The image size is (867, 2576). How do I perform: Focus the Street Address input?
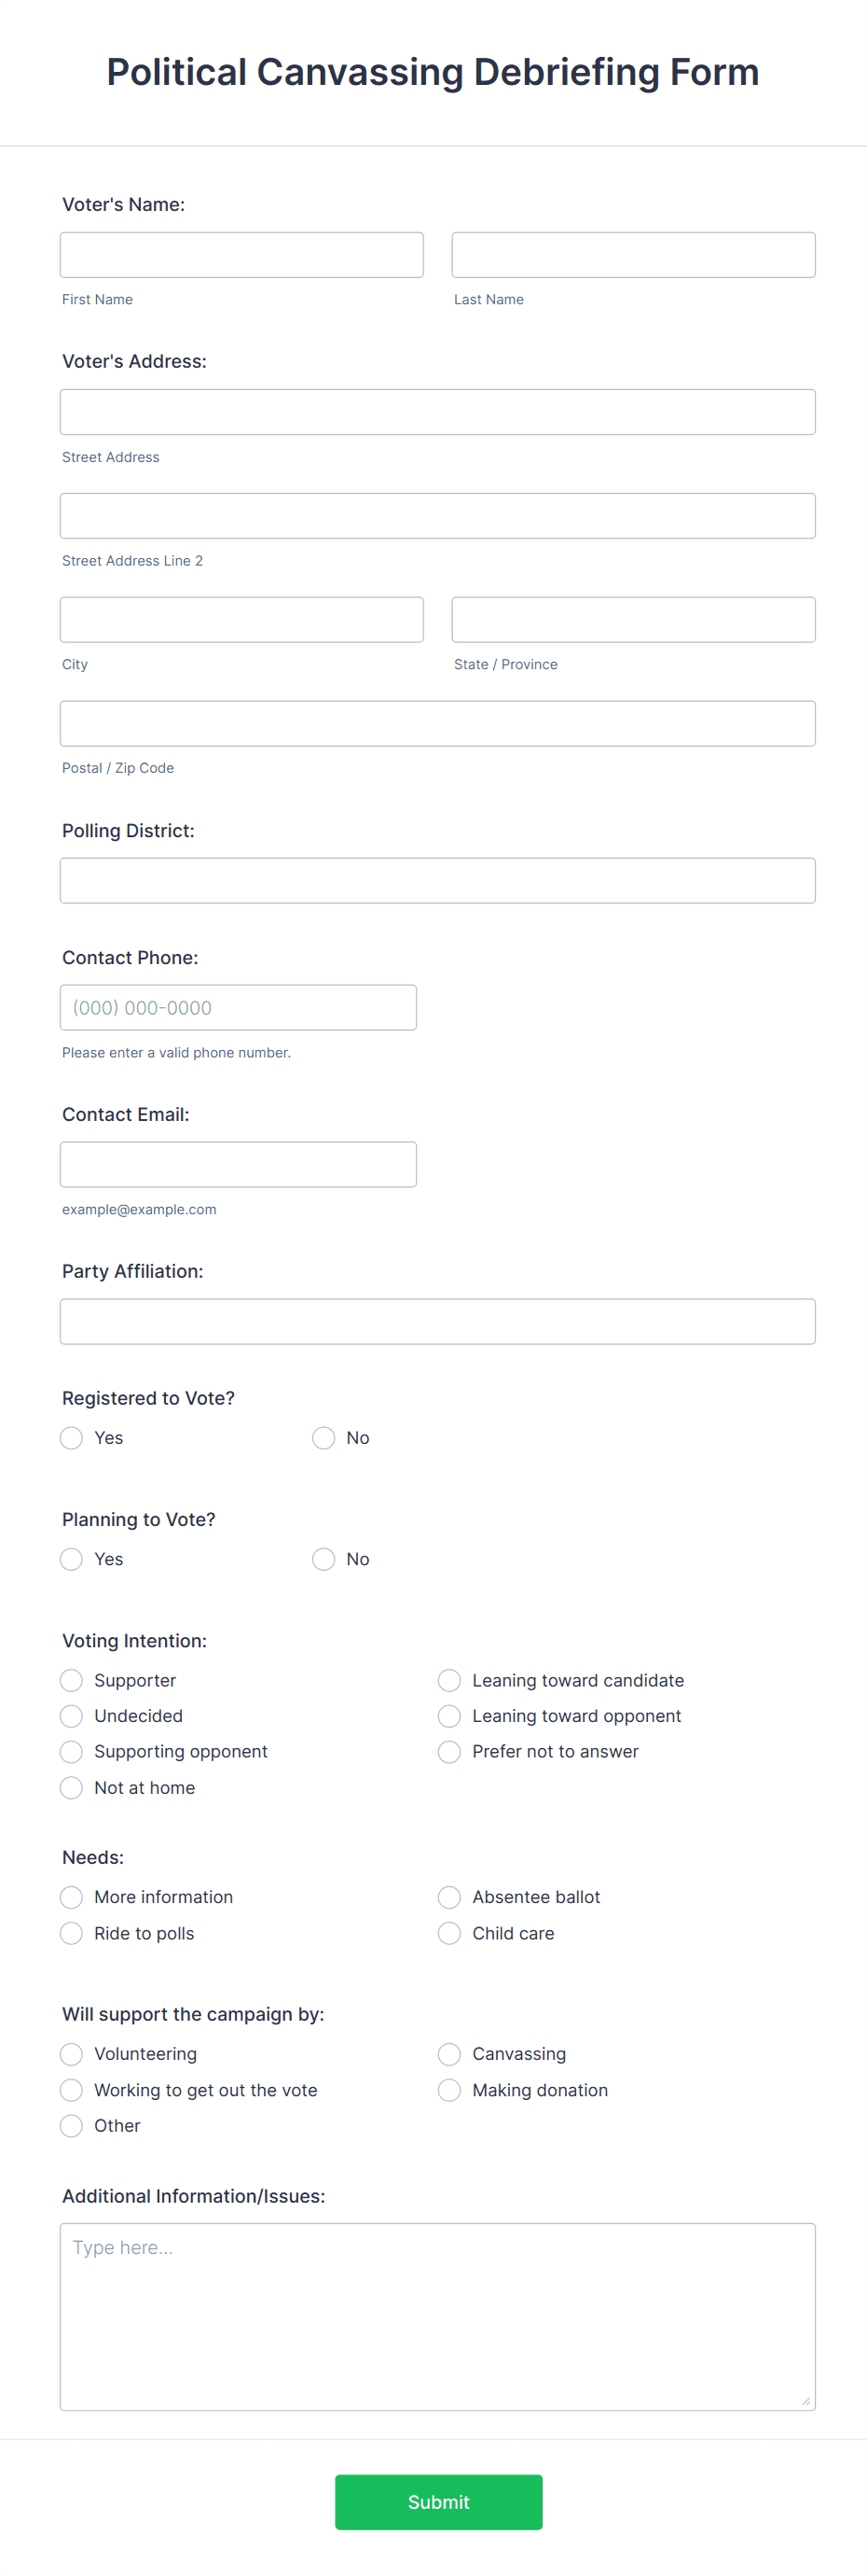[x=436, y=411]
